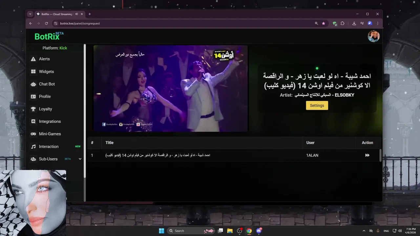This screenshot has height=236, width=420.
Task: Click the Profile card icon
Action: pos(33,96)
